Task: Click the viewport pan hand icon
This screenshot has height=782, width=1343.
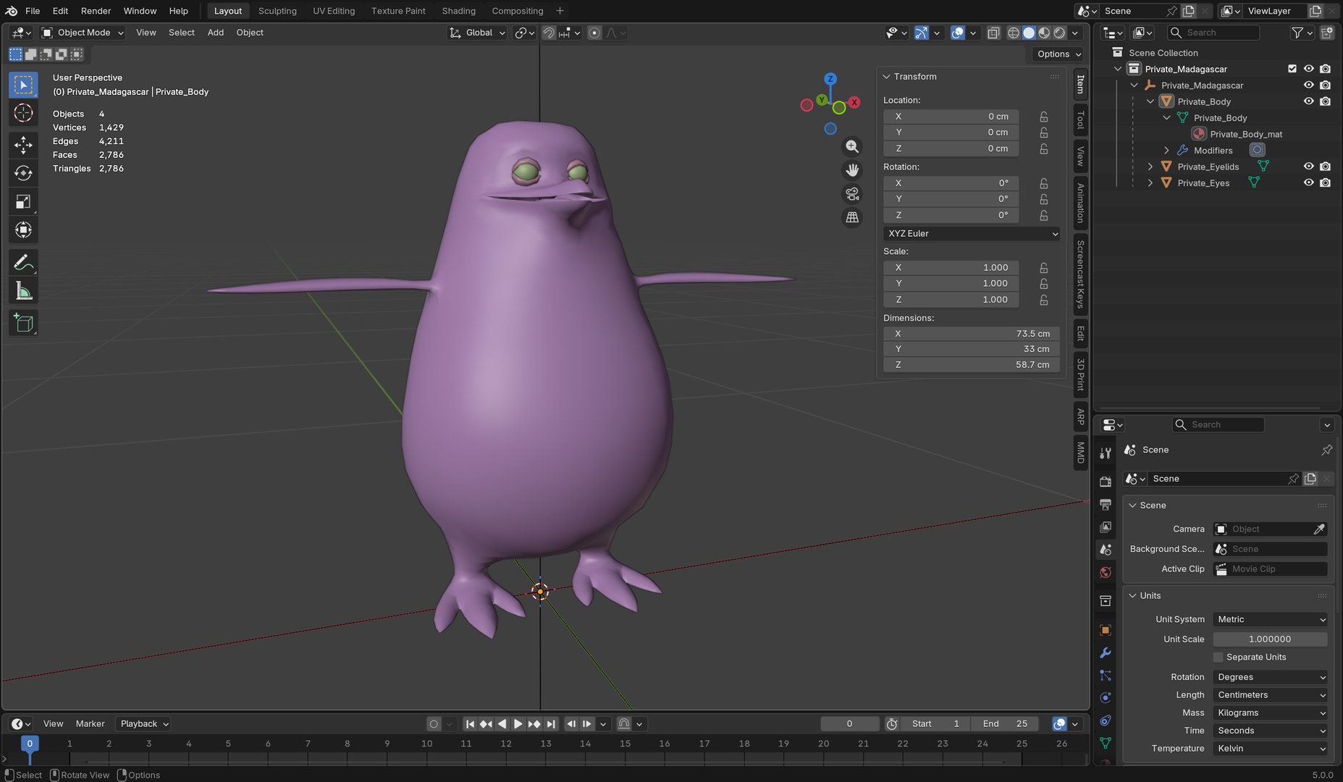Action: tap(852, 170)
